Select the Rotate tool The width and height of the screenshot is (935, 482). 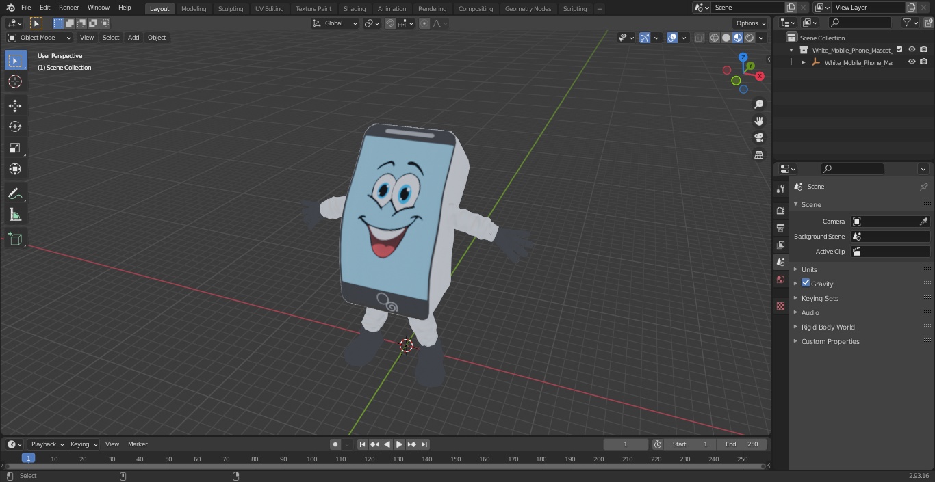[15, 126]
